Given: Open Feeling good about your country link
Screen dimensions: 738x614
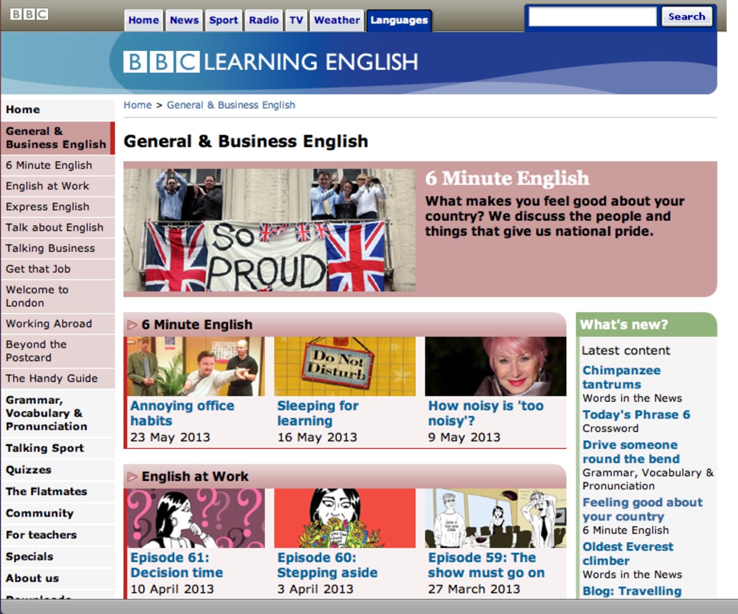Looking at the screenshot, I should 643,509.
